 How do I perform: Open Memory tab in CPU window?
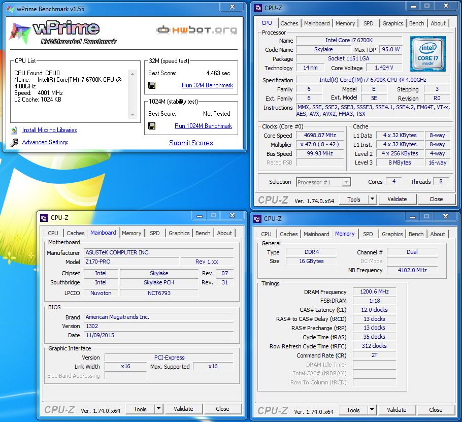[345, 23]
